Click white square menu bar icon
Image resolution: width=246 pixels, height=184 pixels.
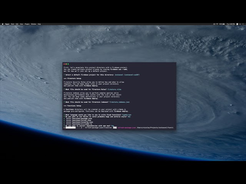pyautogui.click(x=237, y=24)
